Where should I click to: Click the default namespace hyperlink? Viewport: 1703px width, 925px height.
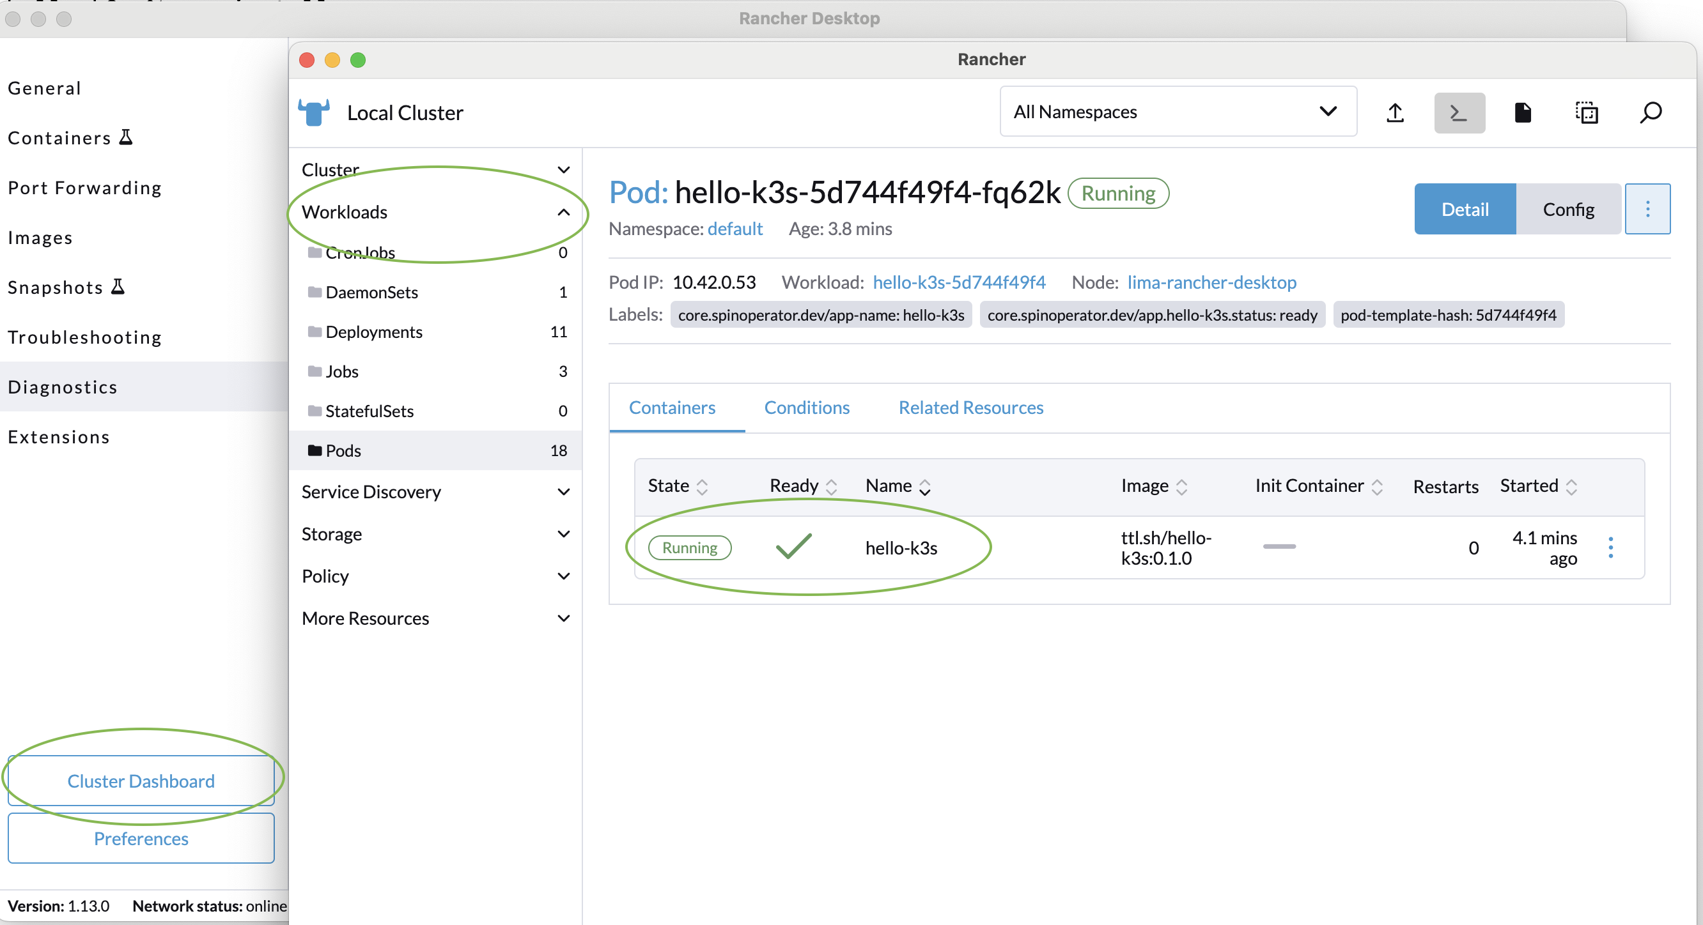pos(735,230)
